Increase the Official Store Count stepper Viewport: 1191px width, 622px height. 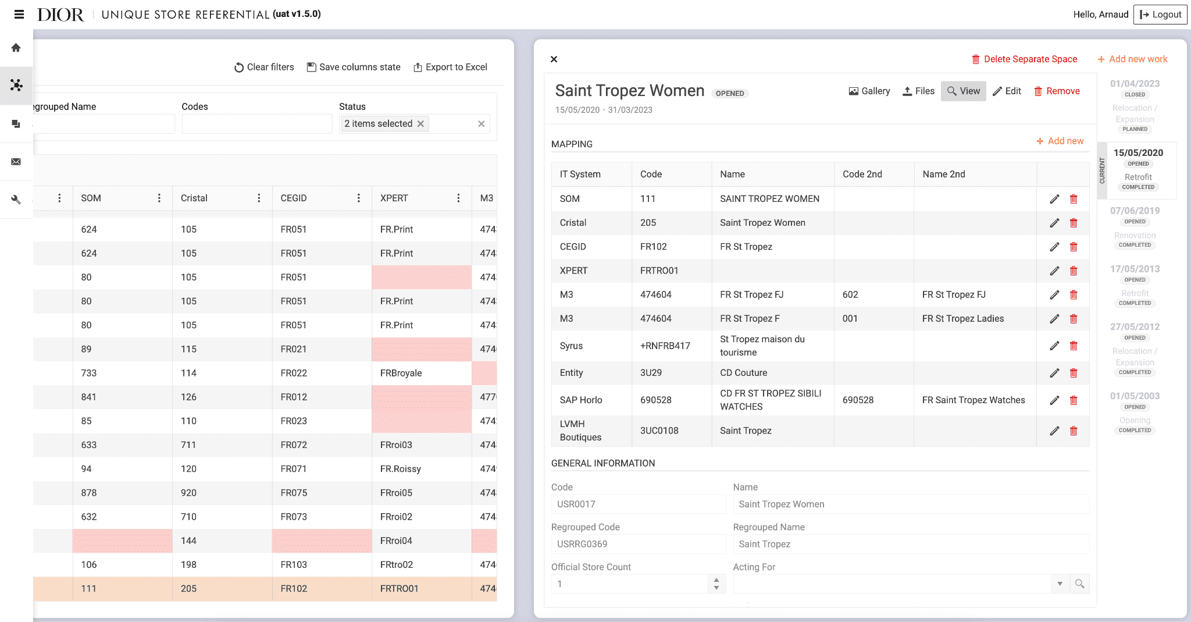[x=716, y=580]
